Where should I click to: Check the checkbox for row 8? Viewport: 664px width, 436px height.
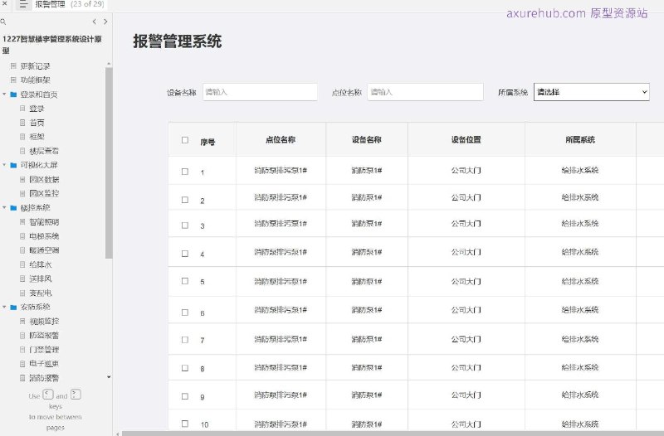(x=185, y=368)
